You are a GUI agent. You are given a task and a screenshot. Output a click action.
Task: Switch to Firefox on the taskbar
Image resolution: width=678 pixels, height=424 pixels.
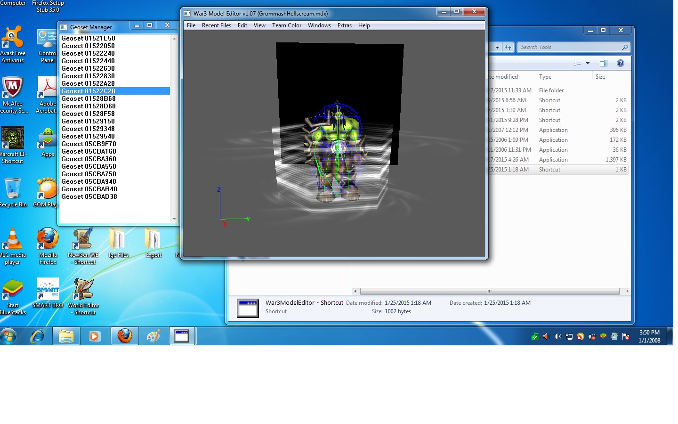coord(125,336)
